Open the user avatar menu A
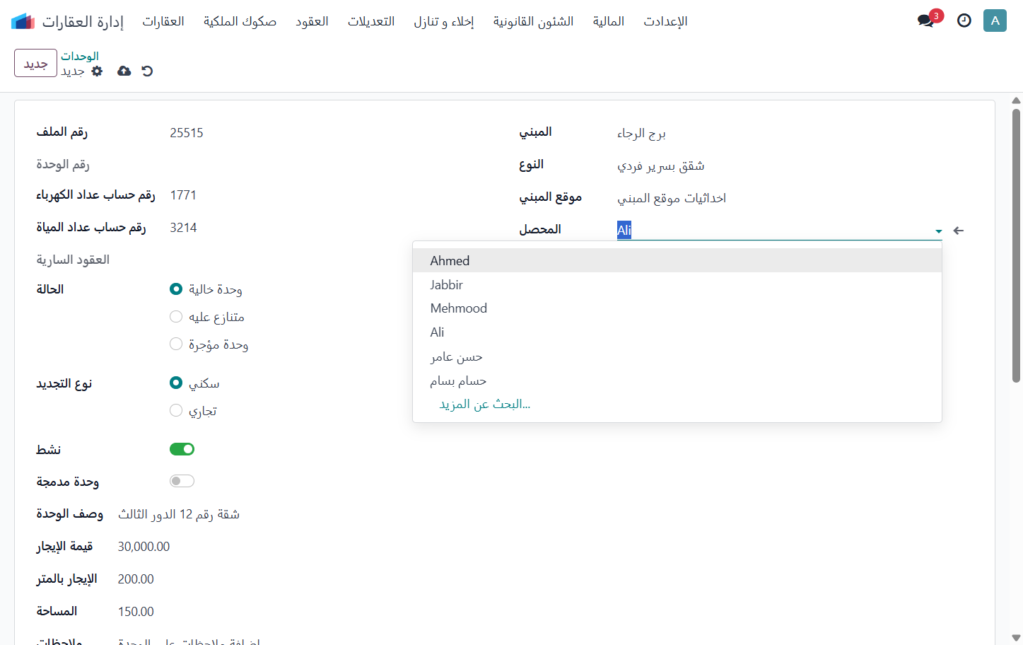Screen dimensions: 1023x645 (995, 21)
